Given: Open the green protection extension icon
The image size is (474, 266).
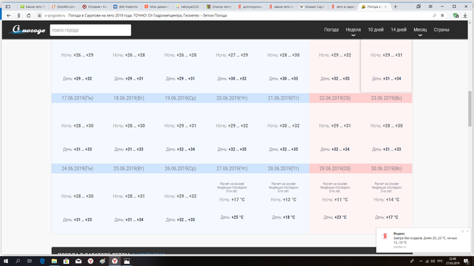Looking at the screenshot, I should 456,15.
